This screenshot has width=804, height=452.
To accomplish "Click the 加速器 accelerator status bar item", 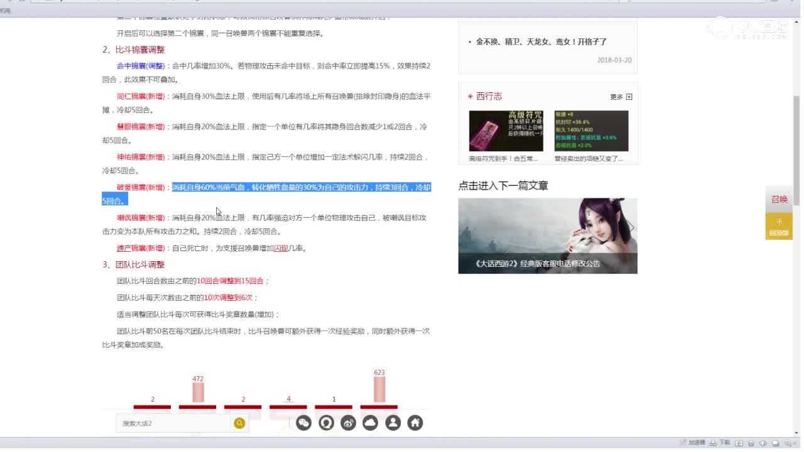I will [693, 443].
